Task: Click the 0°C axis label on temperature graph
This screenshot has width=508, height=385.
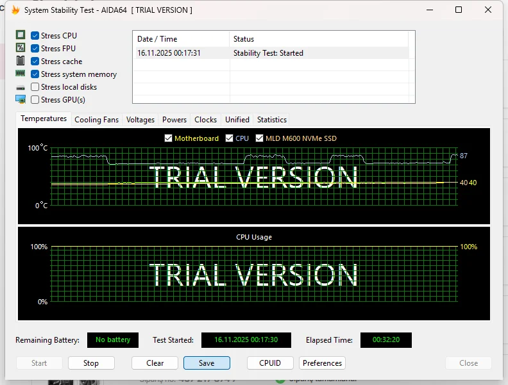Action: 42,206
